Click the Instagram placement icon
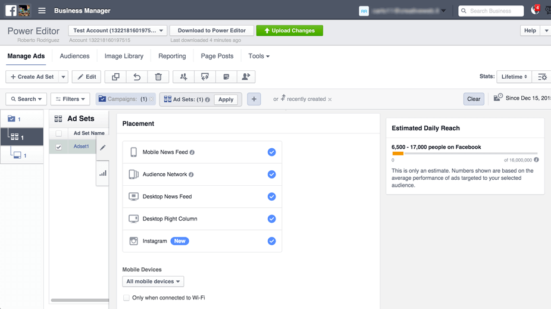The image size is (551, 309). (133, 241)
